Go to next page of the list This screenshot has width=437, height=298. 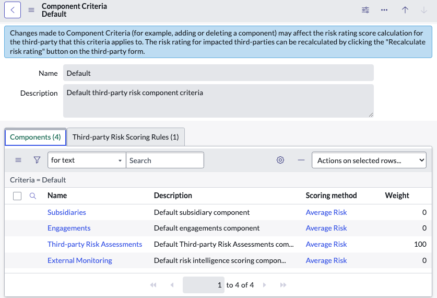265,285
